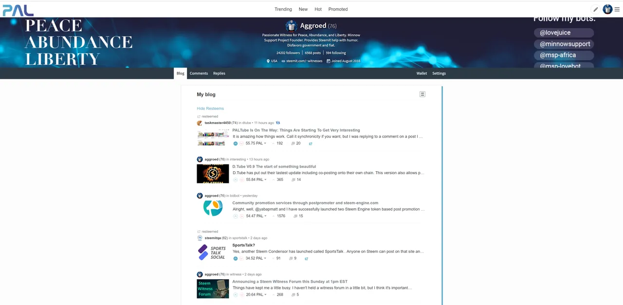Downvote the Steem Witness Forum post
Image resolution: width=623 pixels, height=305 pixels.
tap(241, 294)
